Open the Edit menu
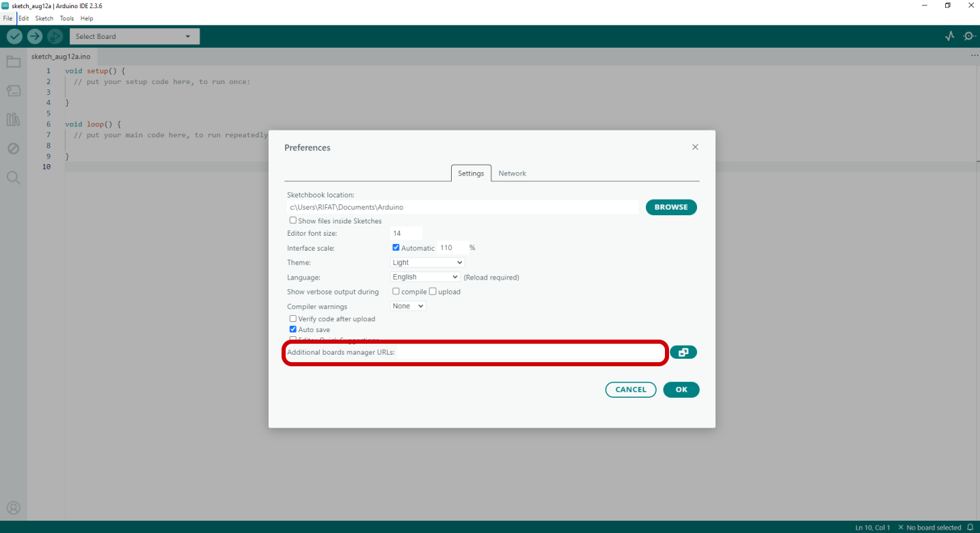 pos(23,18)
